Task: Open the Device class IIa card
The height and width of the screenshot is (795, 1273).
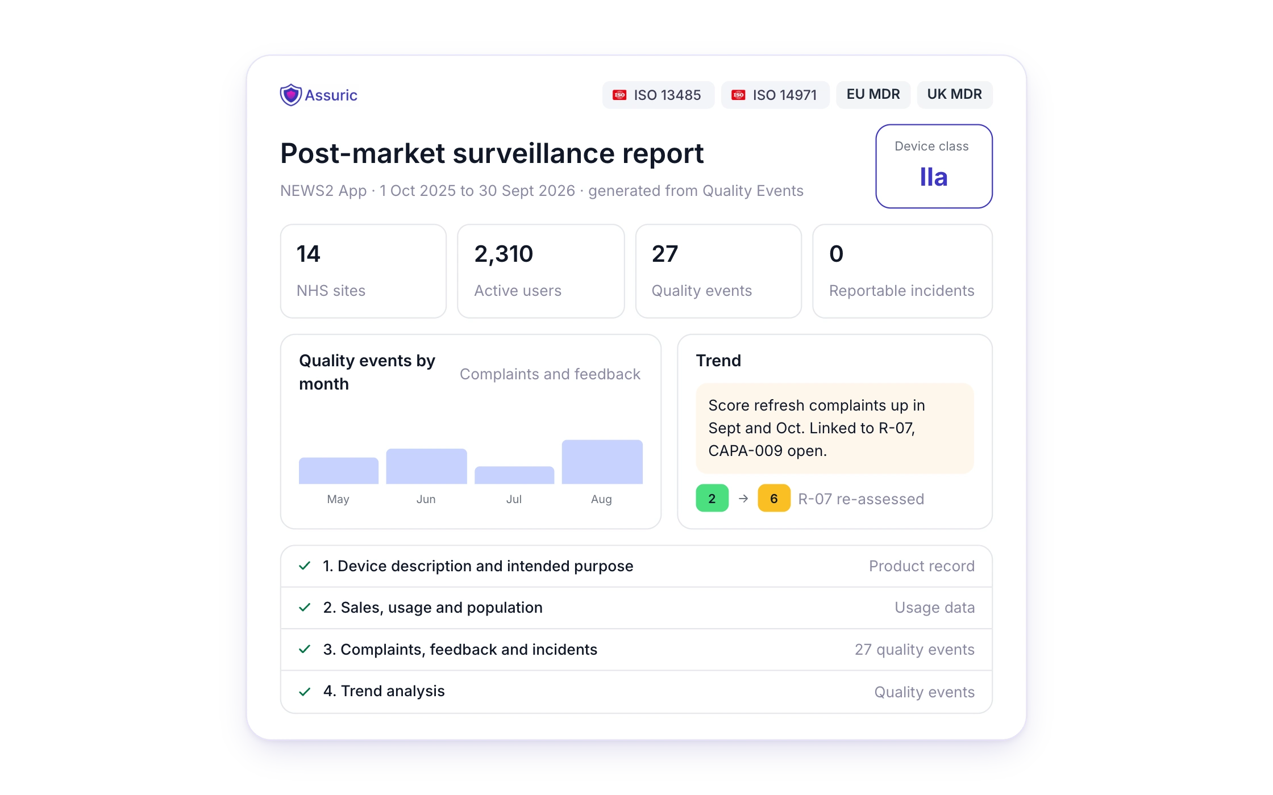Action: (x=934, y=166)
